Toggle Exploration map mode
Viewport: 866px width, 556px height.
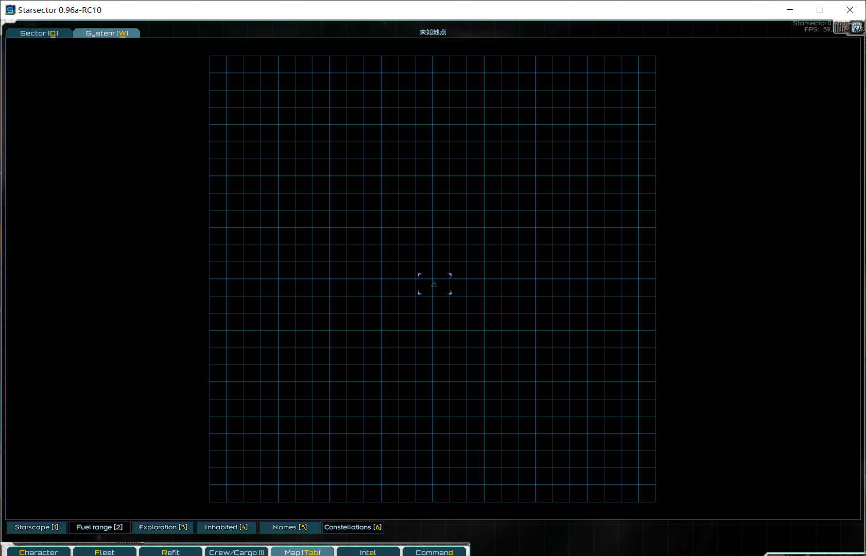163,527
